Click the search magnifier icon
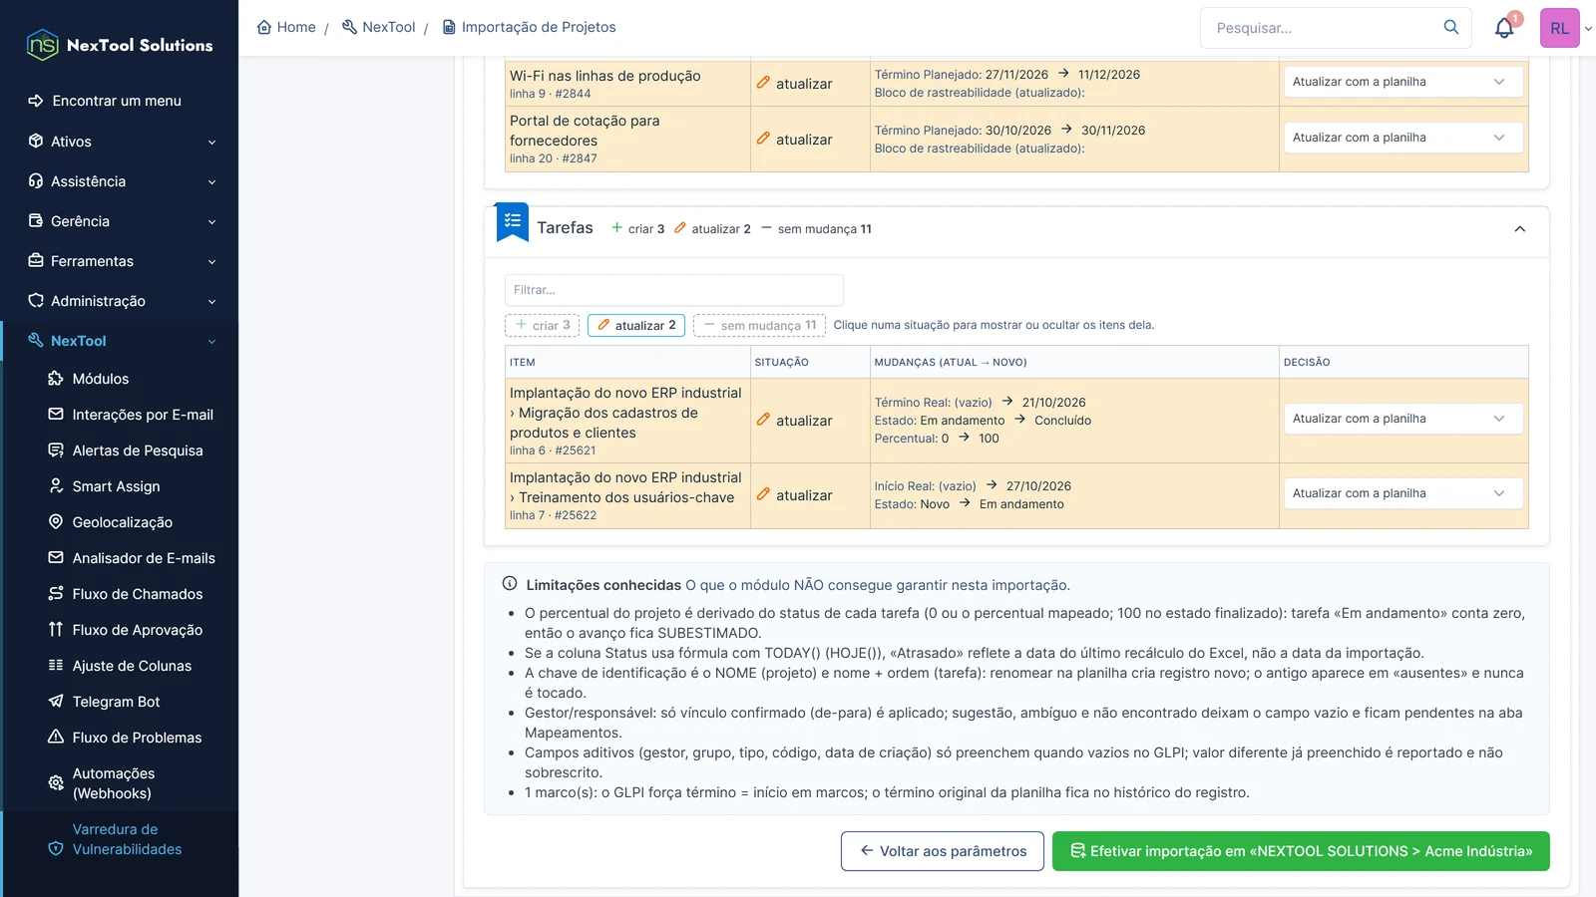1596x897 pixels. click(1451, 27)
